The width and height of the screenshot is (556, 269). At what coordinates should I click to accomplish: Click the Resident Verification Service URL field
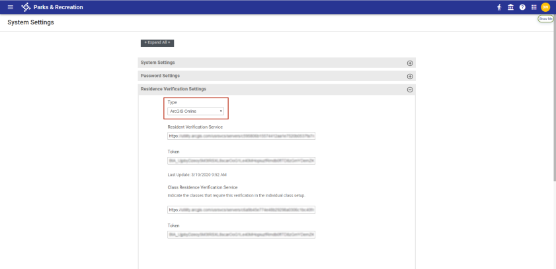(241, 136)
